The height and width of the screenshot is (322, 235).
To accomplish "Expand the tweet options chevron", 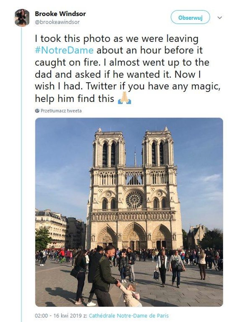I will [220, 18].
